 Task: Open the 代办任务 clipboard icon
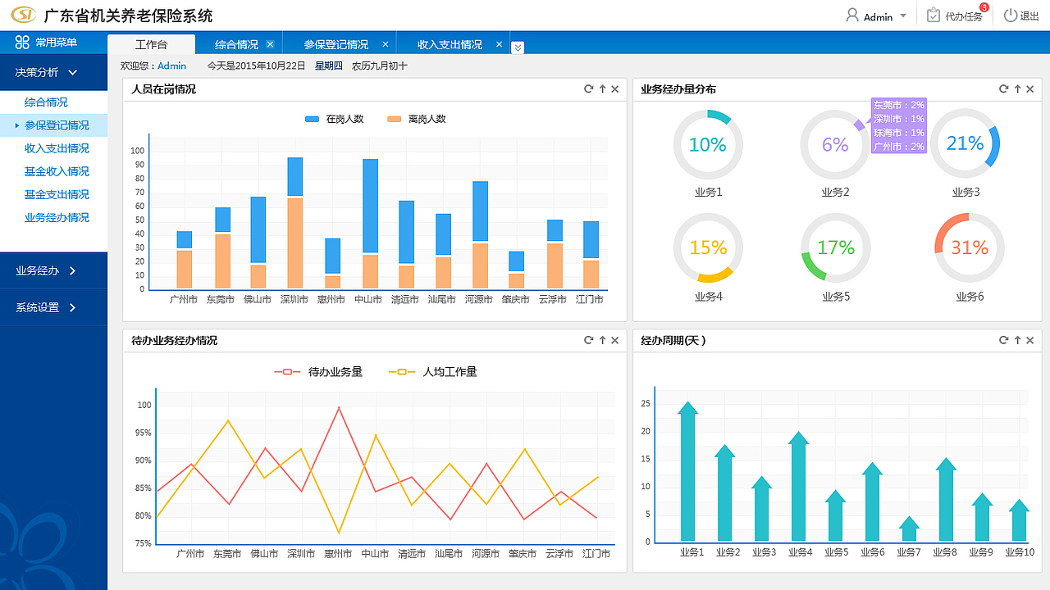pos(934,16)
